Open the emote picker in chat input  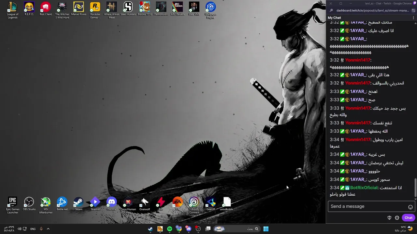pyautogui.click(x=410, y=207)
